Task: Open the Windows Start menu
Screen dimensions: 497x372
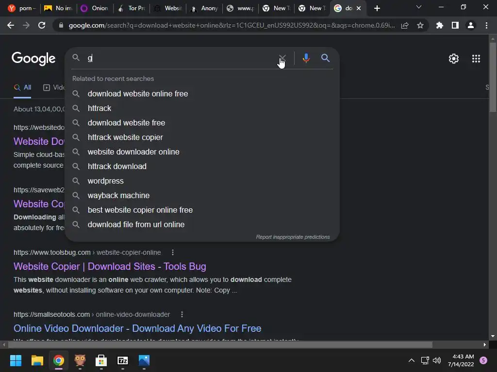Action: (x=16, y=360)
